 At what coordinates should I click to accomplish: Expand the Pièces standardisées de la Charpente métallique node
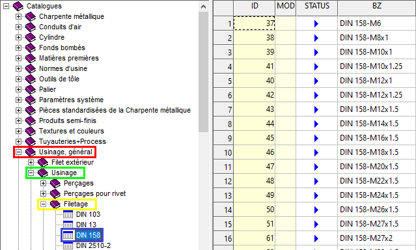pyautogui.click(x=18, y=111)
